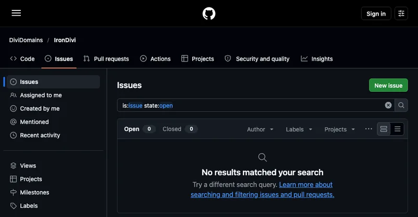
Task: Open Labels in the sidebar
Action: [x=53, y=206]
